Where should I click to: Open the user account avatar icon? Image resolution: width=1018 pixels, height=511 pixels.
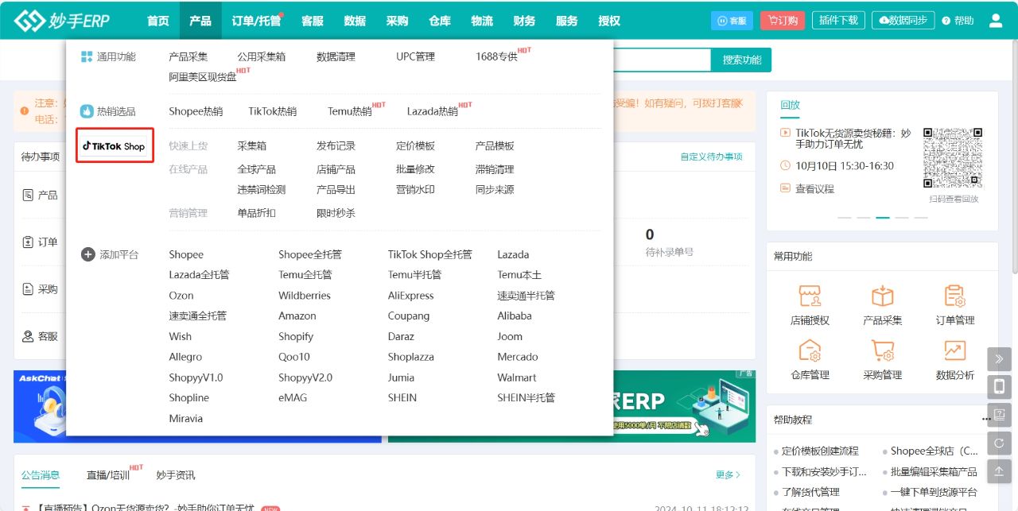click(996, 21)
